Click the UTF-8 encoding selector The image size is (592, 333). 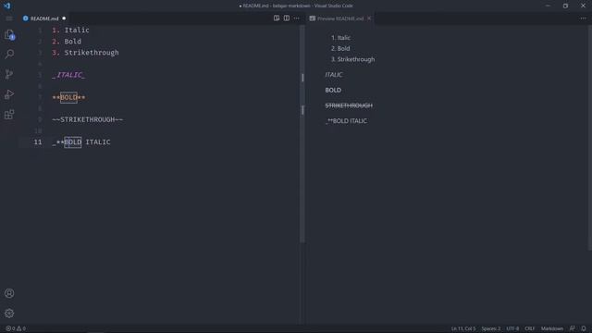click(512, 328)
